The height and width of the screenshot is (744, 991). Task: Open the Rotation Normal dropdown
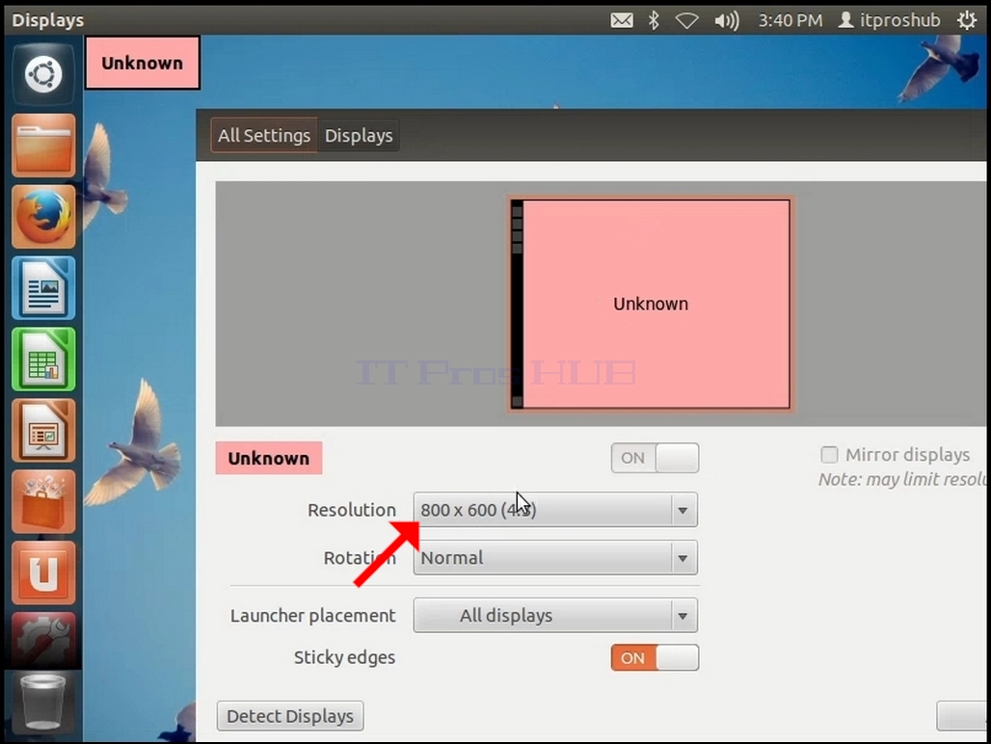(555, 558)
